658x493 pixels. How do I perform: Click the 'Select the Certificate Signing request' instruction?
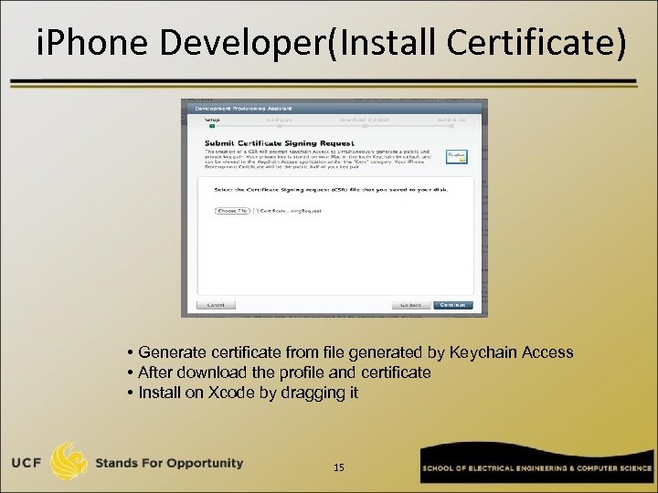[x=331, y=190]
